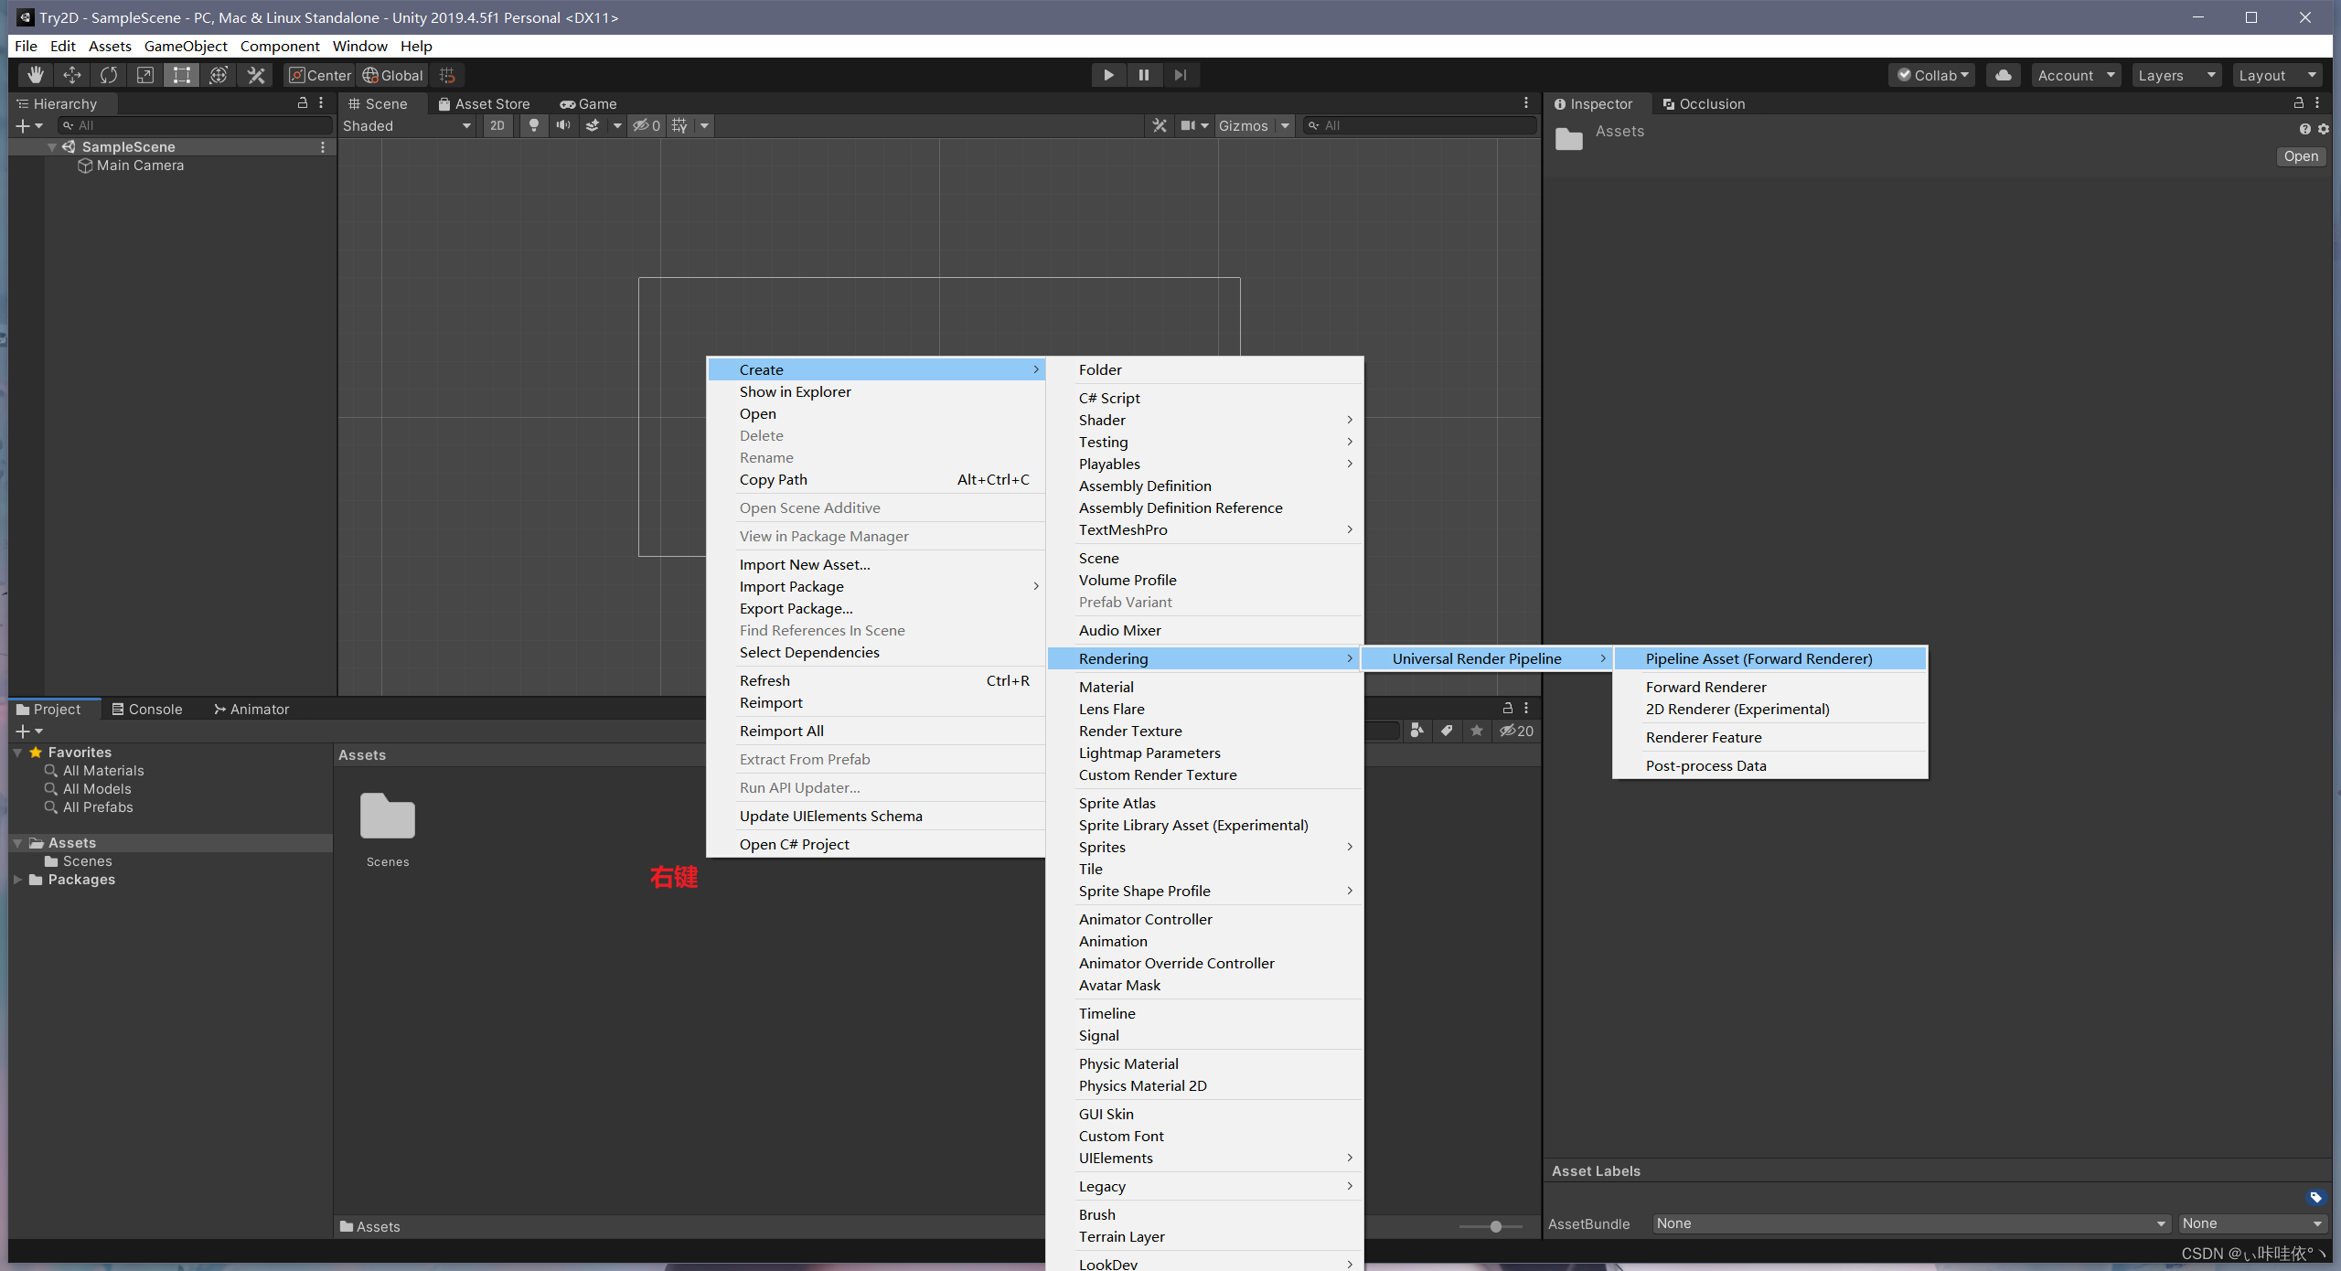2341x1271 pixels.
Task: Toggle scene effects (skybox, fog) icon
Action: [x=593, y=125]
